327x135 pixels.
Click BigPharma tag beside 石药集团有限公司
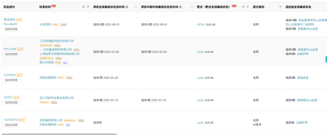[70, 120]
